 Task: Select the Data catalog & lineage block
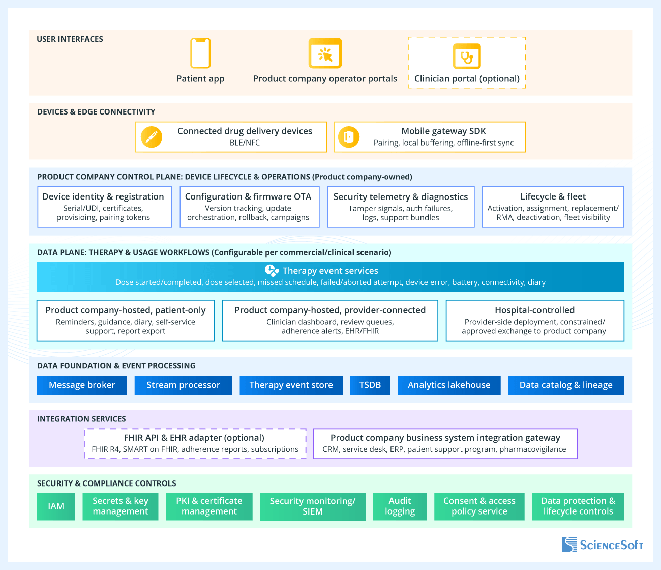566,385
